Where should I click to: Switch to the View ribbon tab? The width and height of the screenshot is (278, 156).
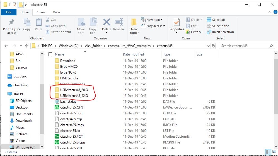[x=56, y=12]
